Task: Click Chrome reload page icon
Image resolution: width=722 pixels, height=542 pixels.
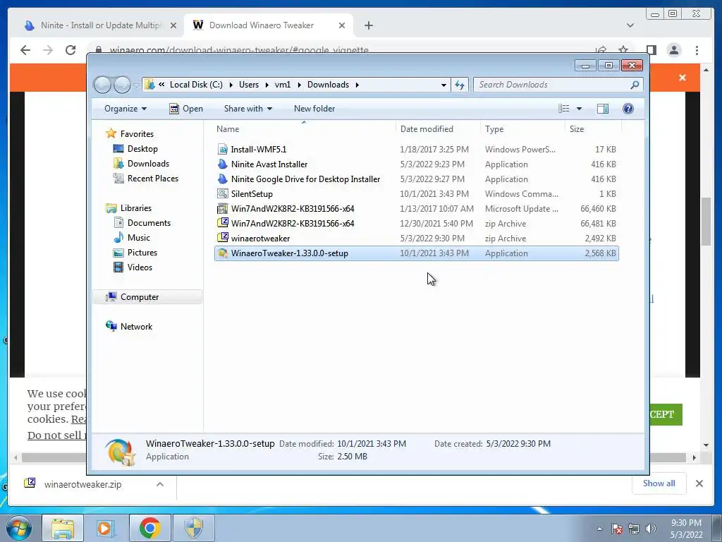Action: pos(71,50)
